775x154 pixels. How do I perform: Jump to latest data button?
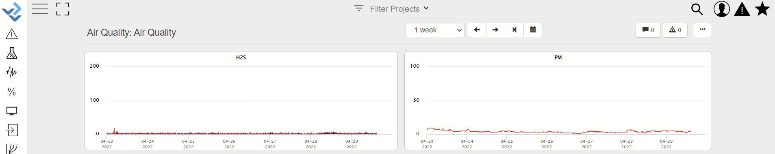coord(514,30)
